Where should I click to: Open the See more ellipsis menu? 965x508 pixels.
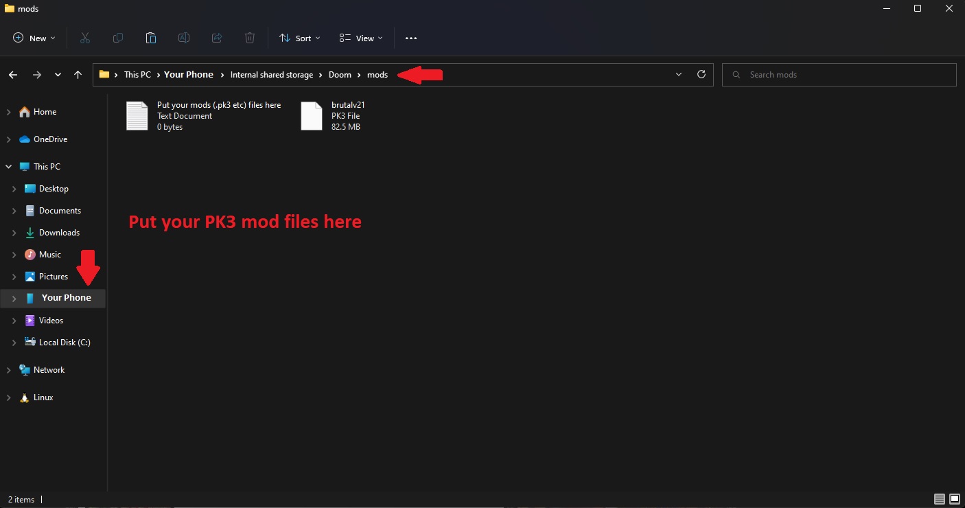411,38
